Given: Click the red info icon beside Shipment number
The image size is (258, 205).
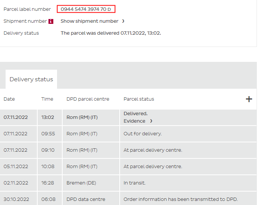Looking at the screenshot, I should [51, 21].
